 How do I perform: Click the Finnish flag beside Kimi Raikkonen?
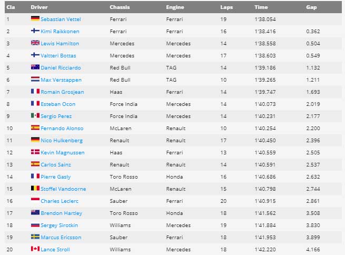[x=35, y=31]
